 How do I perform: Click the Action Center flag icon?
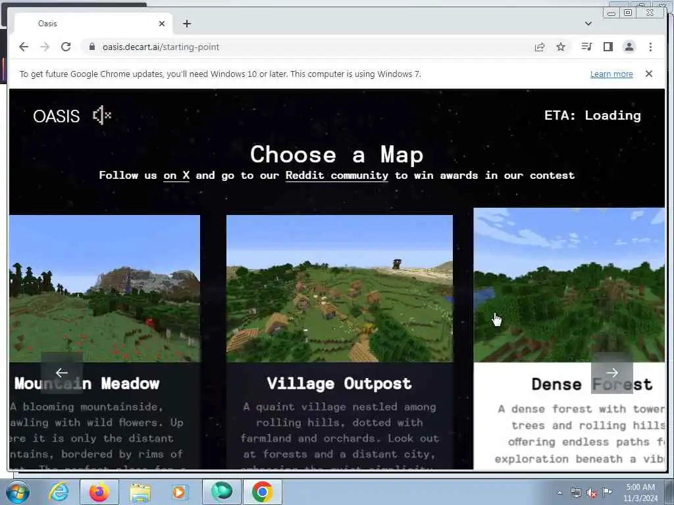pos(607,493)
